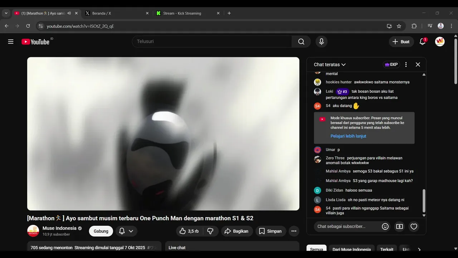Image resolution: width=458 pixels, height=258 pixels.
Task: Open browser extensions puzzle icon
Action: click(x=414, y=26)
